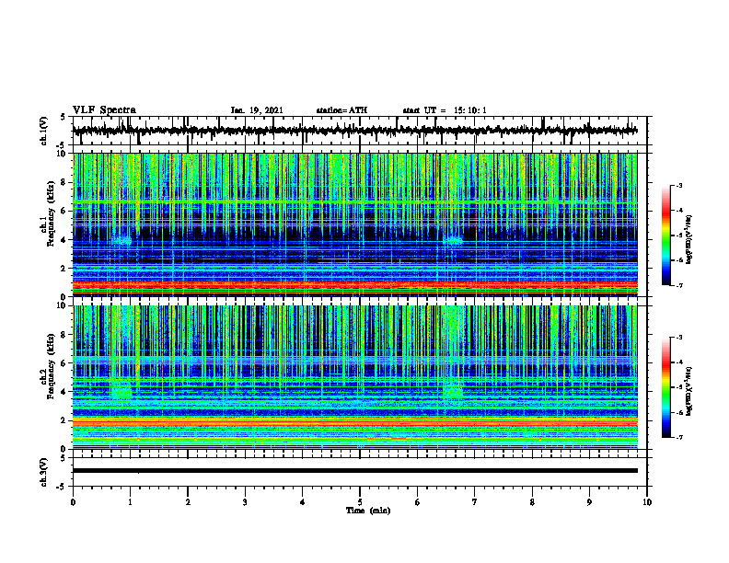The image size is (729, 563).
Task: Click the ch.3 flat black voltage trace
Action: tap(355, 471)
